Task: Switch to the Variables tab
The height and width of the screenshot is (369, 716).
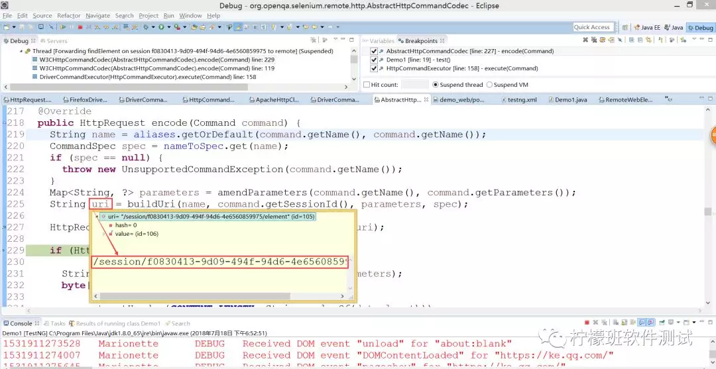Action: (x=381, y=40)
